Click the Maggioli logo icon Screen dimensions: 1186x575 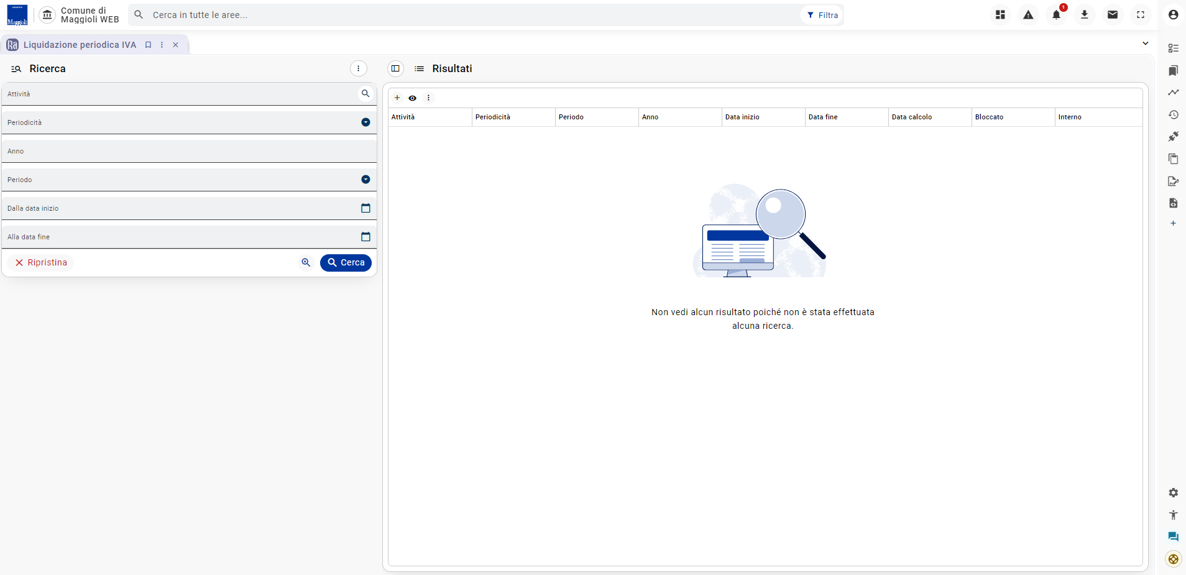(x=17, y=15)
